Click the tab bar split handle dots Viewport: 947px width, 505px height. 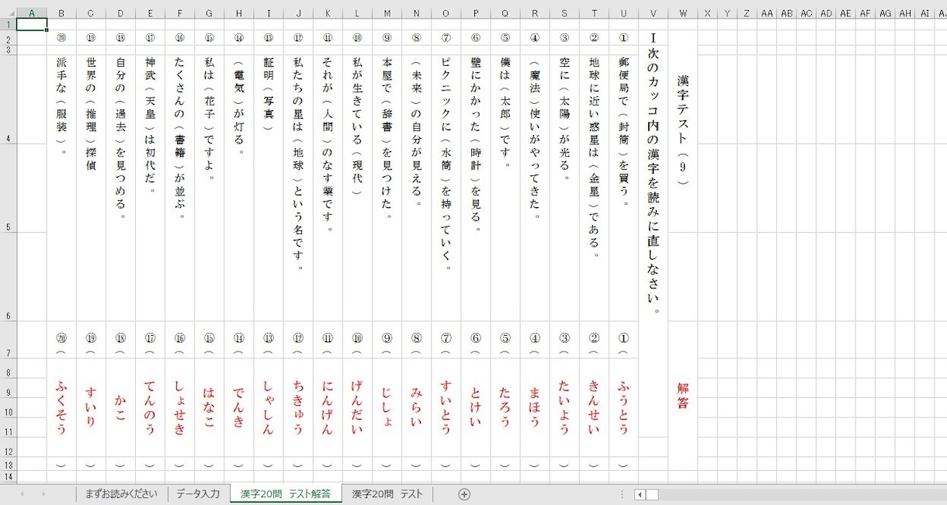(x=621, y=494)
